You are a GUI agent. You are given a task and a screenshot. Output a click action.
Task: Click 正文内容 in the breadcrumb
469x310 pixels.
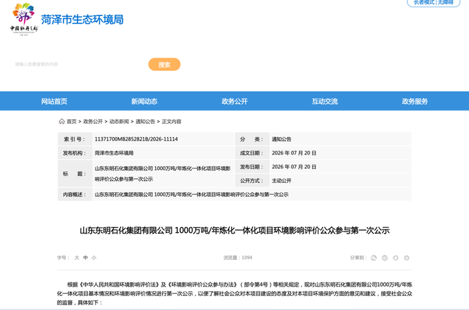click(x=172, y=121)
